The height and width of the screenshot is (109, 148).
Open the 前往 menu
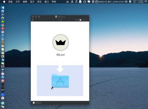point(39,2)
